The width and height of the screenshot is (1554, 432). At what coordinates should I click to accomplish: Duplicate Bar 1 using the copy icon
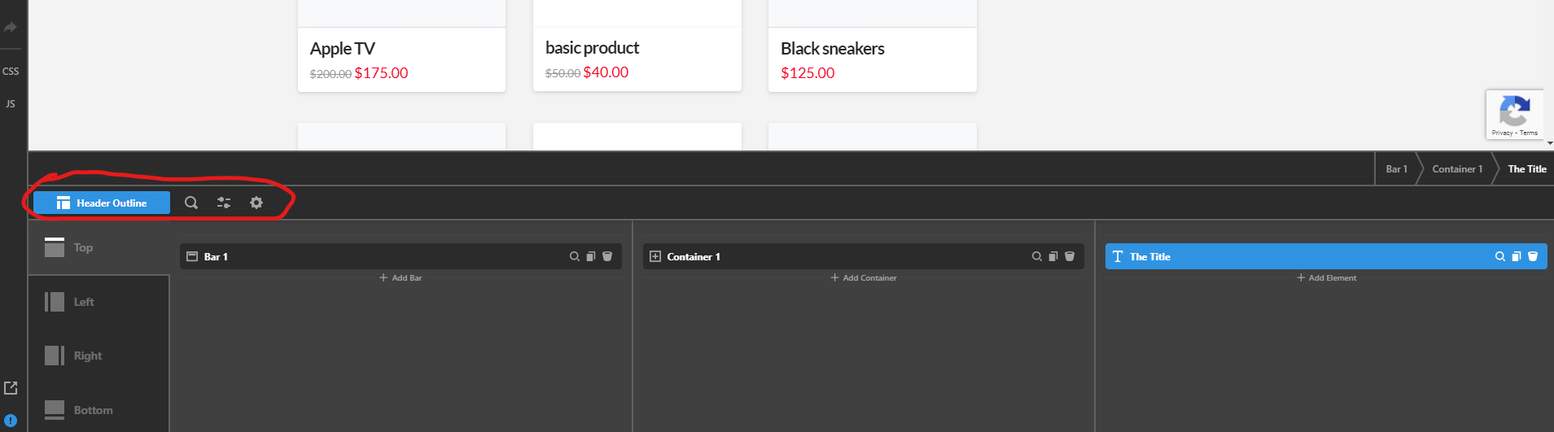pos(591,256)
